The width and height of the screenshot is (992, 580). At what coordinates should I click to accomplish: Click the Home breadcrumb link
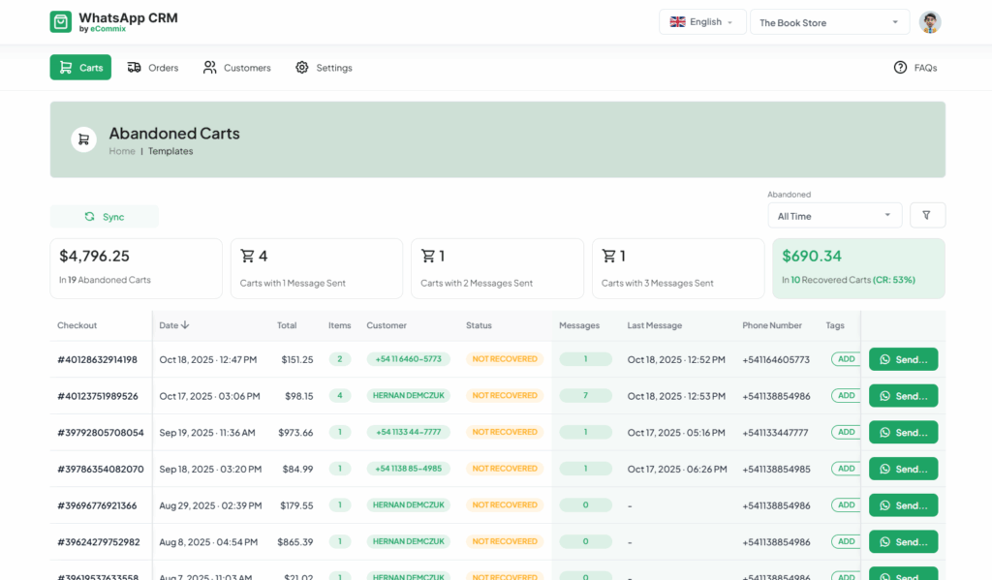(x=122, y=151)
